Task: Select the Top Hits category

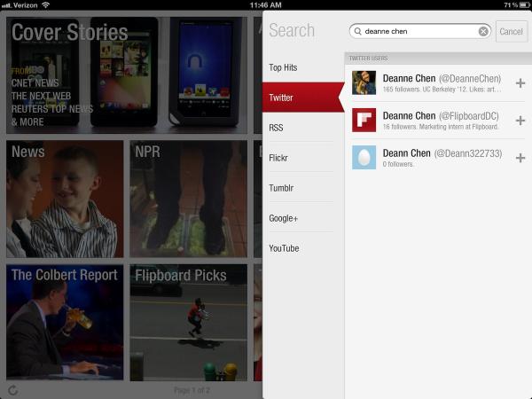Action: [x=301, y=67]
